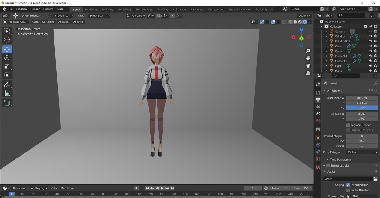
Task: Enable the Stereoscopia checkbox
Action: (328, 165)
